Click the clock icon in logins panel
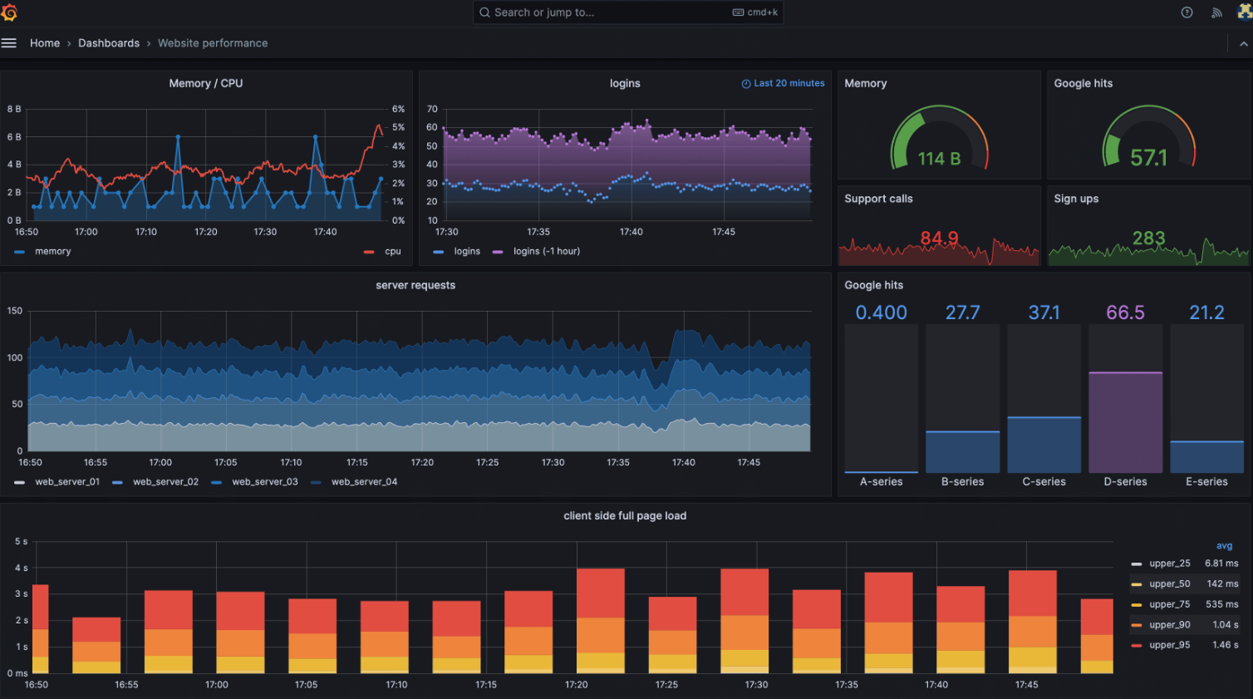The height and width of the screenshot is (699, 1253). (x=746, y=84)
